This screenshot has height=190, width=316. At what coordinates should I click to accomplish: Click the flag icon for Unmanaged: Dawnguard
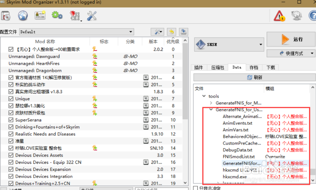coord(95,56)
